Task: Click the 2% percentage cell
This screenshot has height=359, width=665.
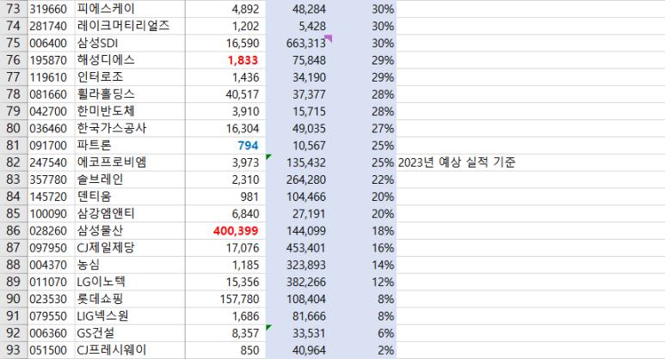Action: [364, 350]
